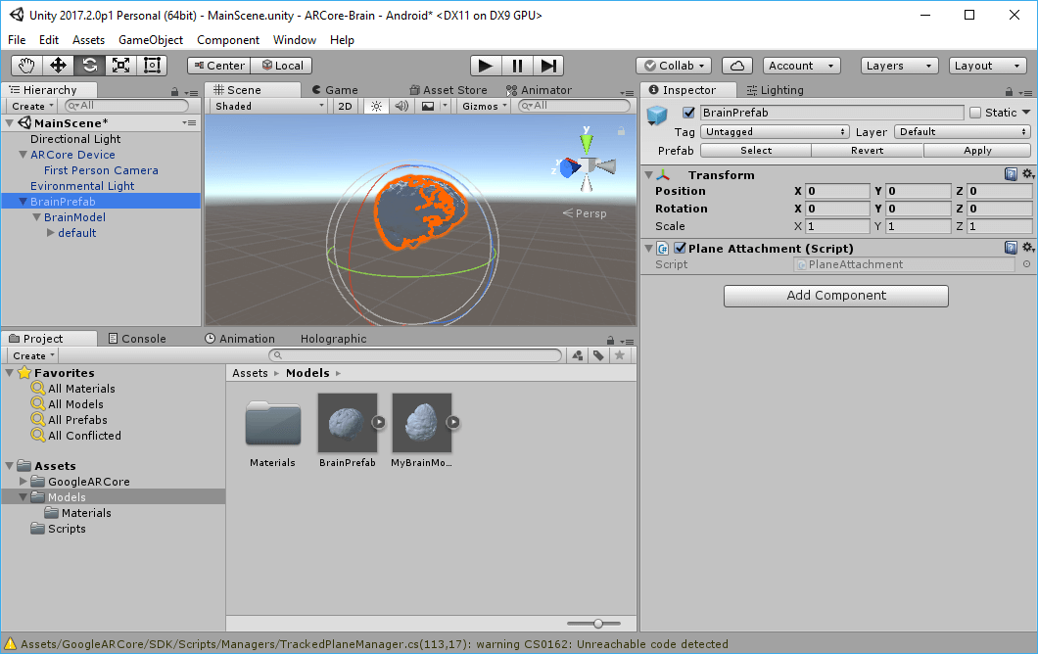Click the Add Component button
This screenshot has width=1038, height=654.
pos(835,296)
